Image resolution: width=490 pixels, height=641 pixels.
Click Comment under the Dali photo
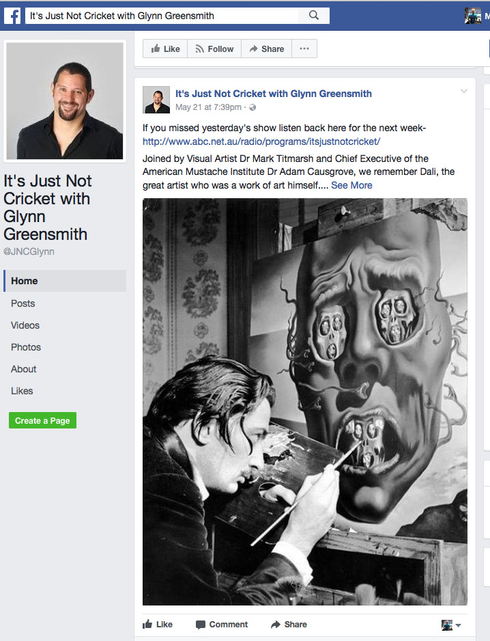tap(222, 624)
